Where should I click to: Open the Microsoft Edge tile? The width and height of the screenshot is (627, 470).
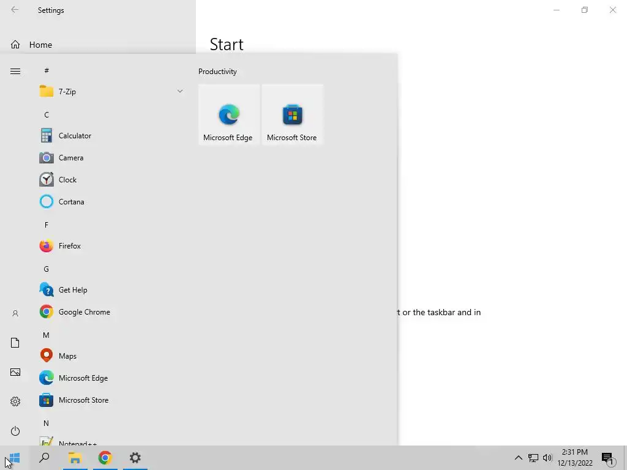click(229, 114)
